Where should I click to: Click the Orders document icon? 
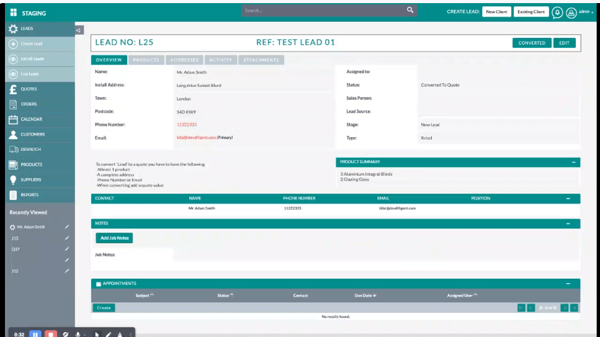(13, 104)
